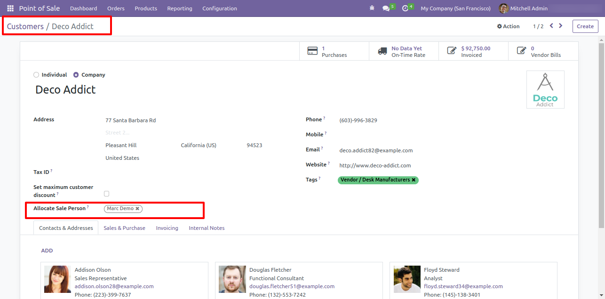This screenshot has width=605, height=299.
Task: Remove Marc Demo sale person tag
Action: (137, 209)
